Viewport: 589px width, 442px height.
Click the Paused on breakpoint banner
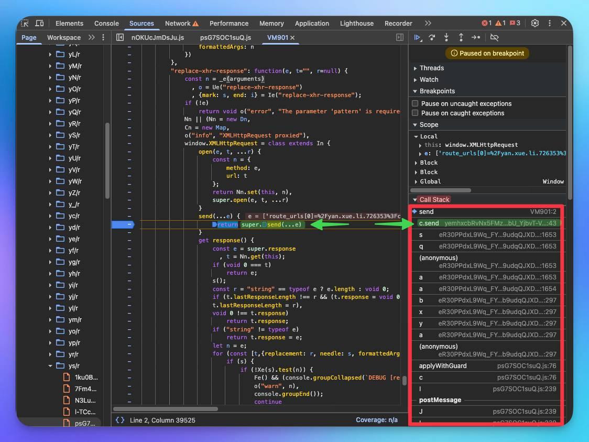487,53
